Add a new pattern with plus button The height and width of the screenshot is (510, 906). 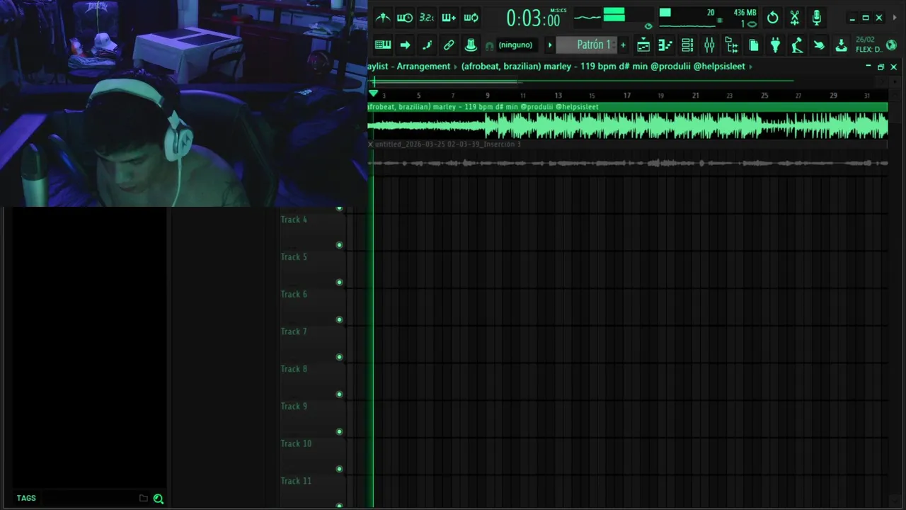623,45
